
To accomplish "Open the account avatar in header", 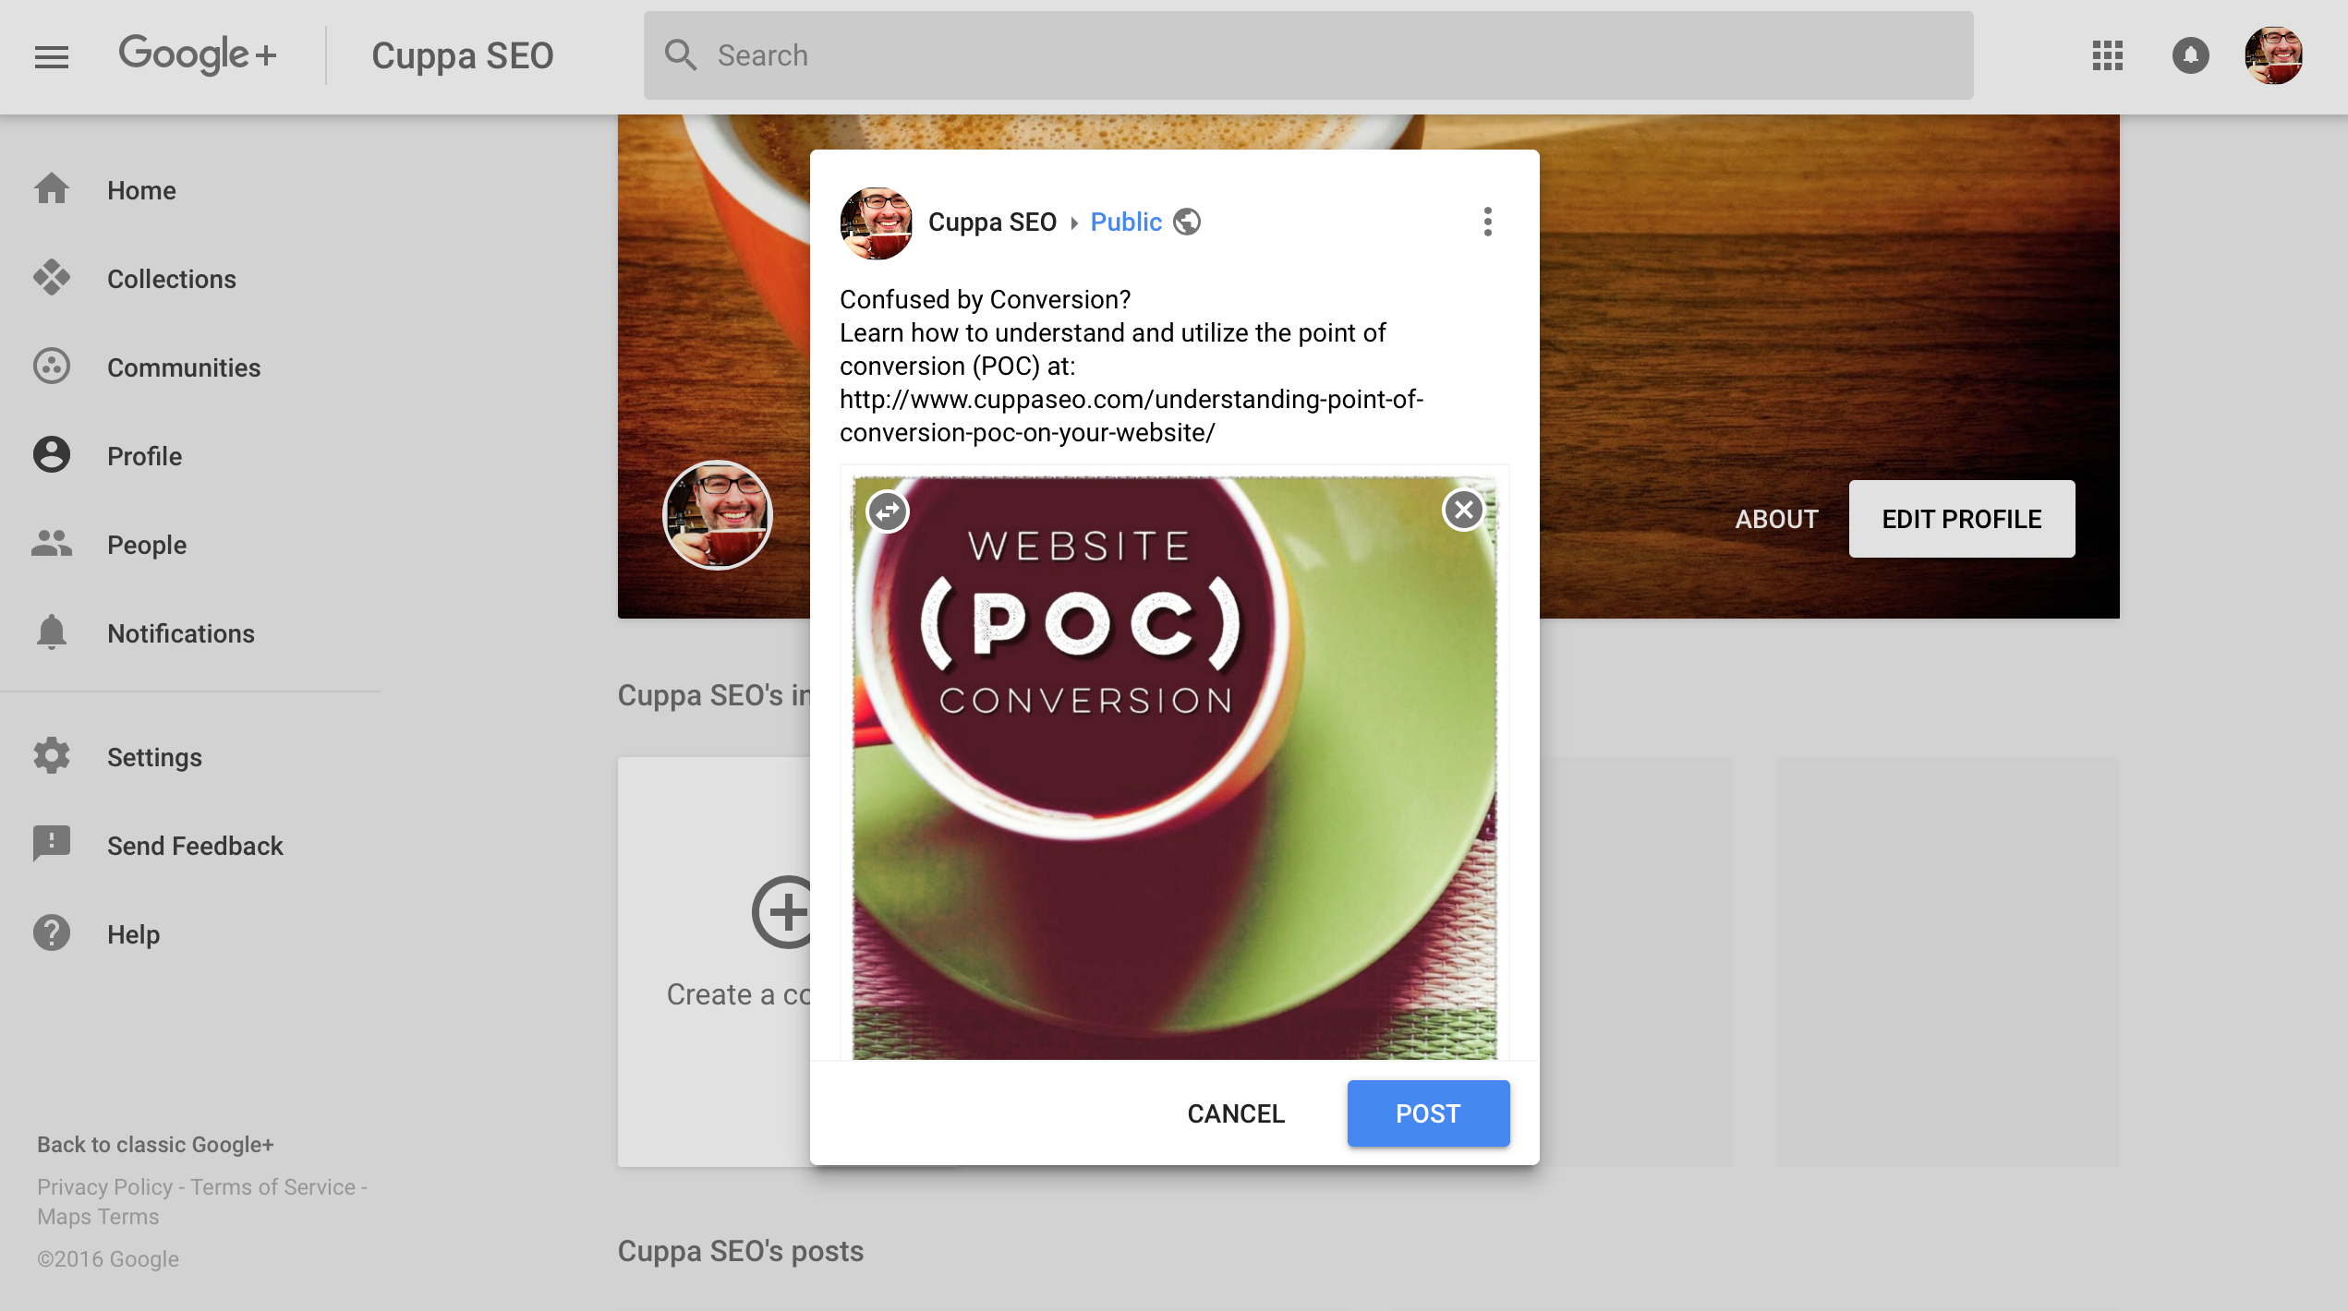I will [x=2274, y=55].
